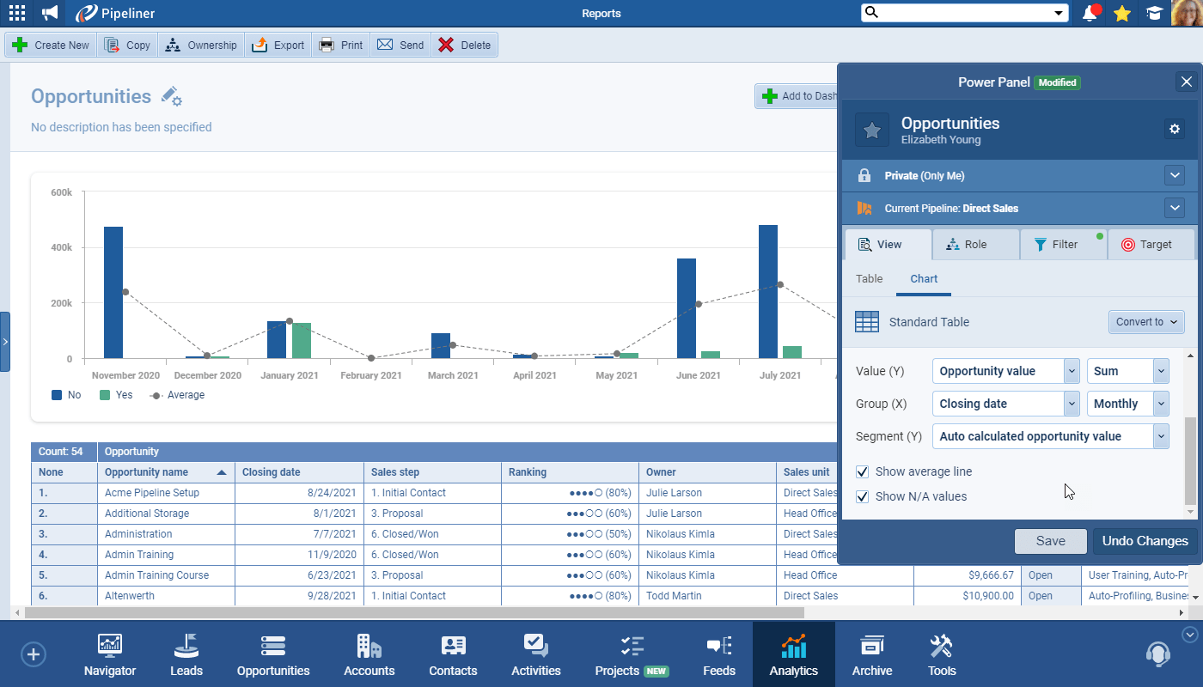Viewport: 1203px width, 687px height.
Task: Create a new report with the green plus icon
Action: tap(50, 44)
